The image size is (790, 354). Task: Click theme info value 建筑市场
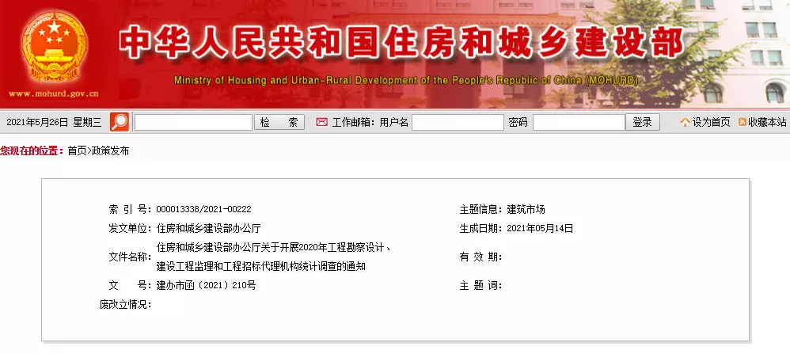pos(526,209)
